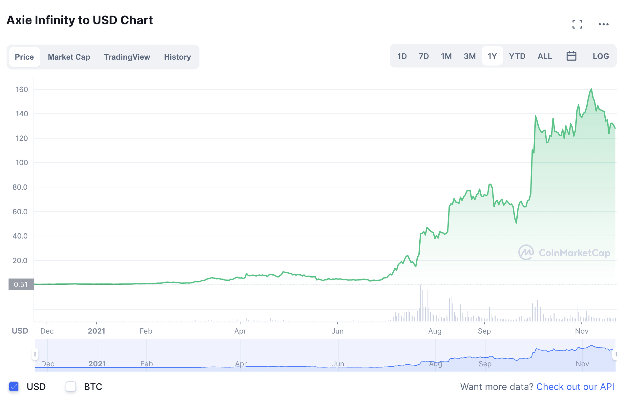624x405 pixels.
Task: Open the TradingView tab
Action: pos(127,57)
